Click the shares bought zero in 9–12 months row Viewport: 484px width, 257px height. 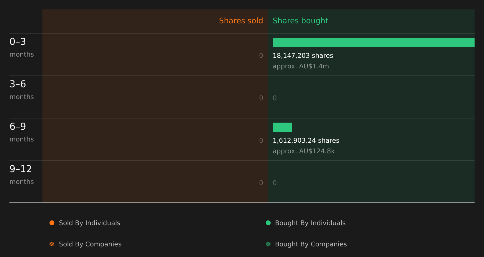275,183
